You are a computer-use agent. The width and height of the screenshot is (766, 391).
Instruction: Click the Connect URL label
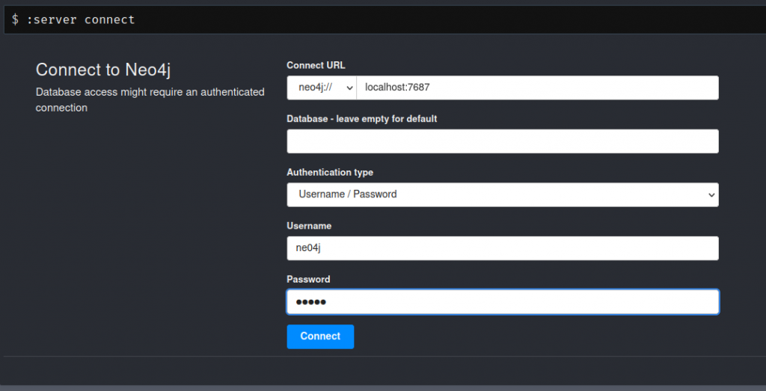(316, 66)
